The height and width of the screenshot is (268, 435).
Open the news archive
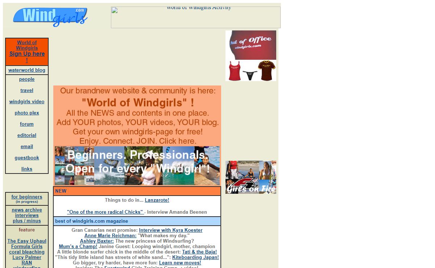(x=27, y=210)
